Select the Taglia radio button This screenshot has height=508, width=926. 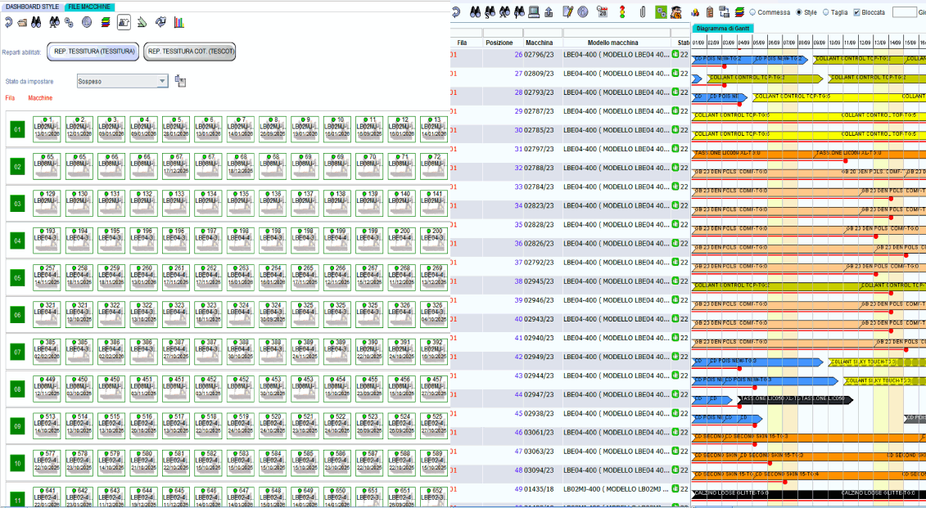click(825, 11)
